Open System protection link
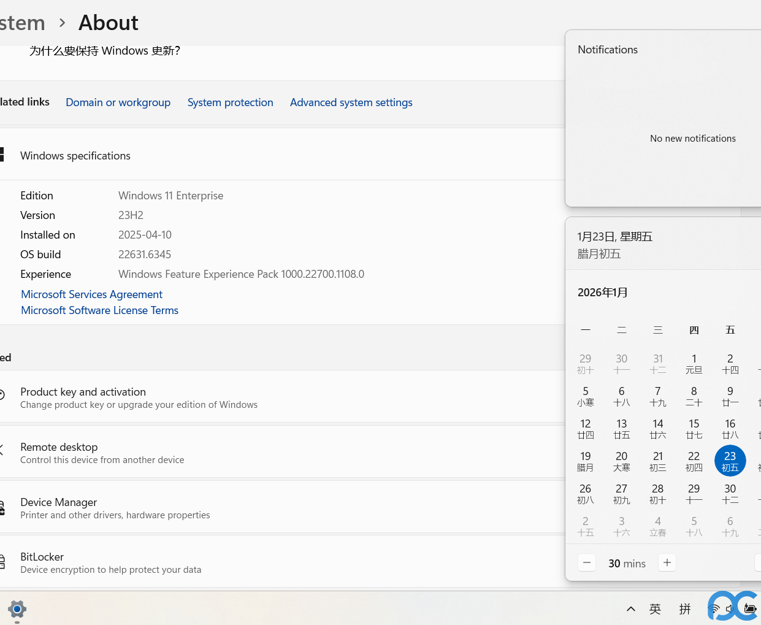 coord(230,102)
